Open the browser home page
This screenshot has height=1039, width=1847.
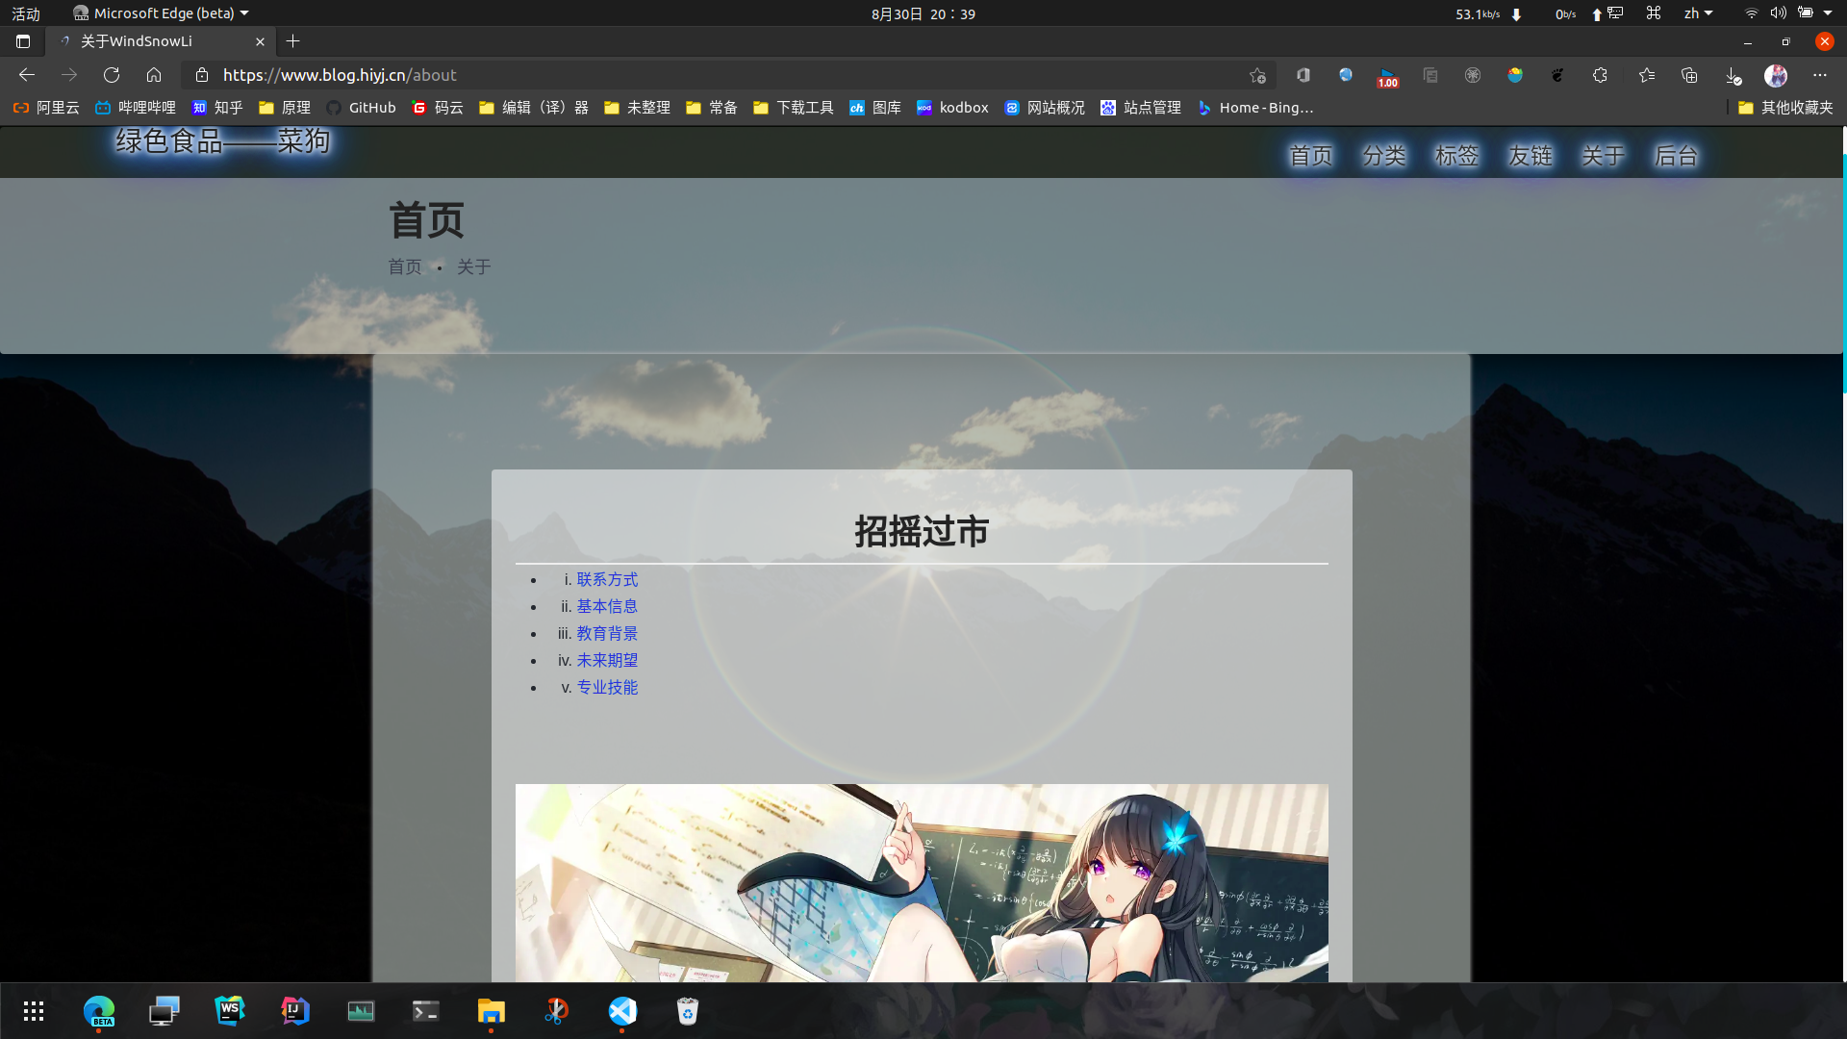point(154,75)
